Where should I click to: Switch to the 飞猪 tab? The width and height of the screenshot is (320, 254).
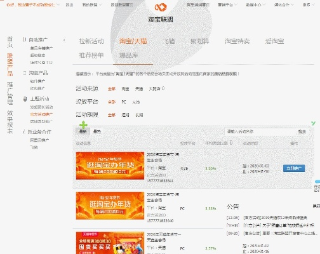169,41
